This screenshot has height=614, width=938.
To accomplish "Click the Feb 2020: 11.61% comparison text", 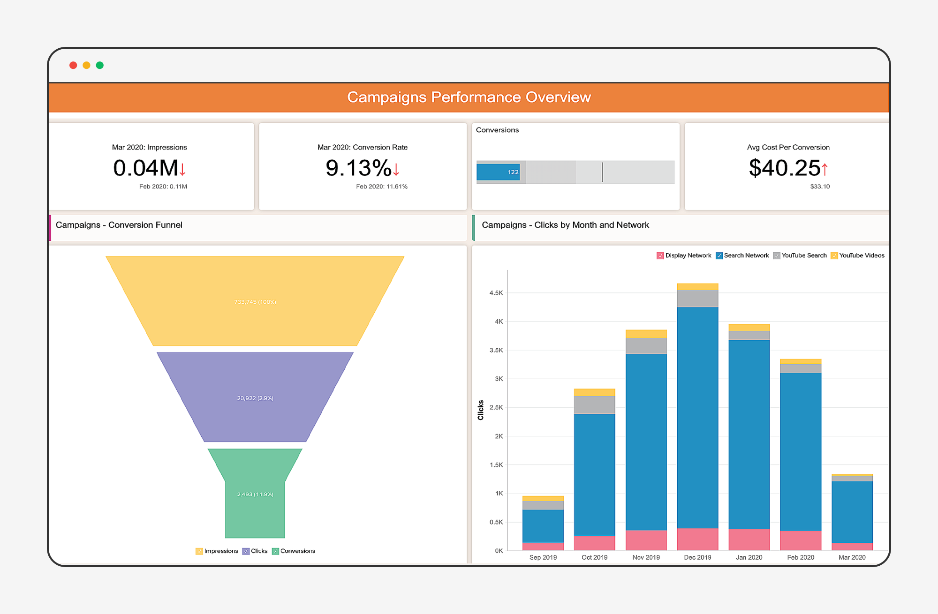I will 382,187.
